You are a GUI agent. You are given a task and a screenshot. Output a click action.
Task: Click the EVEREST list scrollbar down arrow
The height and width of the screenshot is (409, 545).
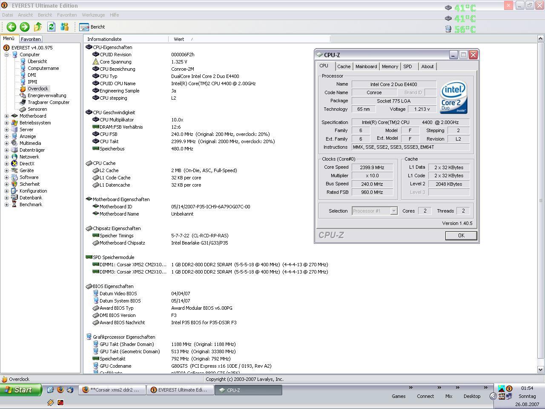541,370
